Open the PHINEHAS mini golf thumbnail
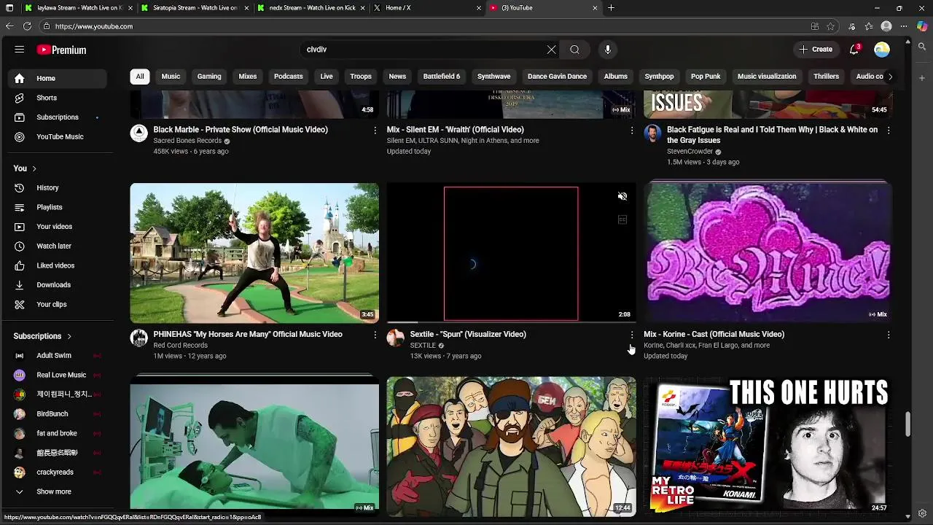The width and height of the screenshot is (933, 525). click(254, 253)
